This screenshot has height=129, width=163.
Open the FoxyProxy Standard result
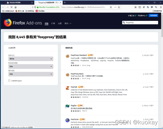pyautogui.click(x=79, y=55)
